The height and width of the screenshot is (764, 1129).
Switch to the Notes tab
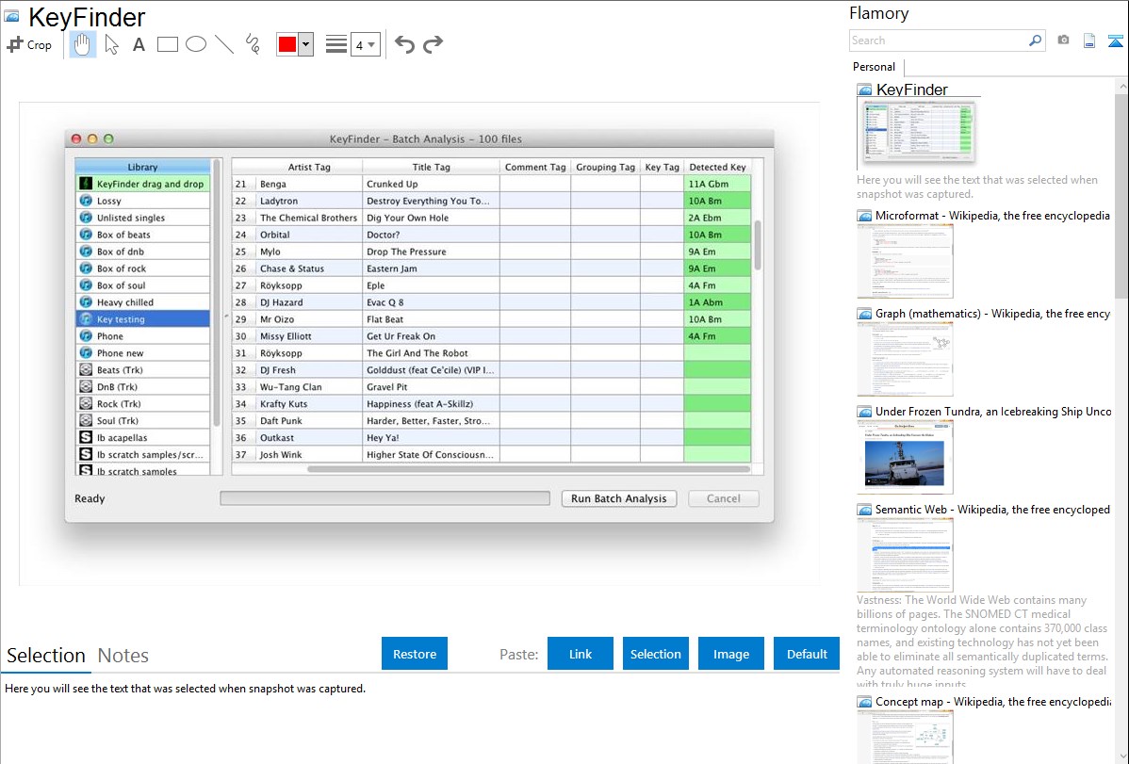[123, 656]
